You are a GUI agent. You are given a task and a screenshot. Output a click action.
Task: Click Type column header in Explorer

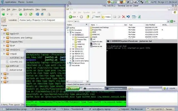(x=136, y=25)
